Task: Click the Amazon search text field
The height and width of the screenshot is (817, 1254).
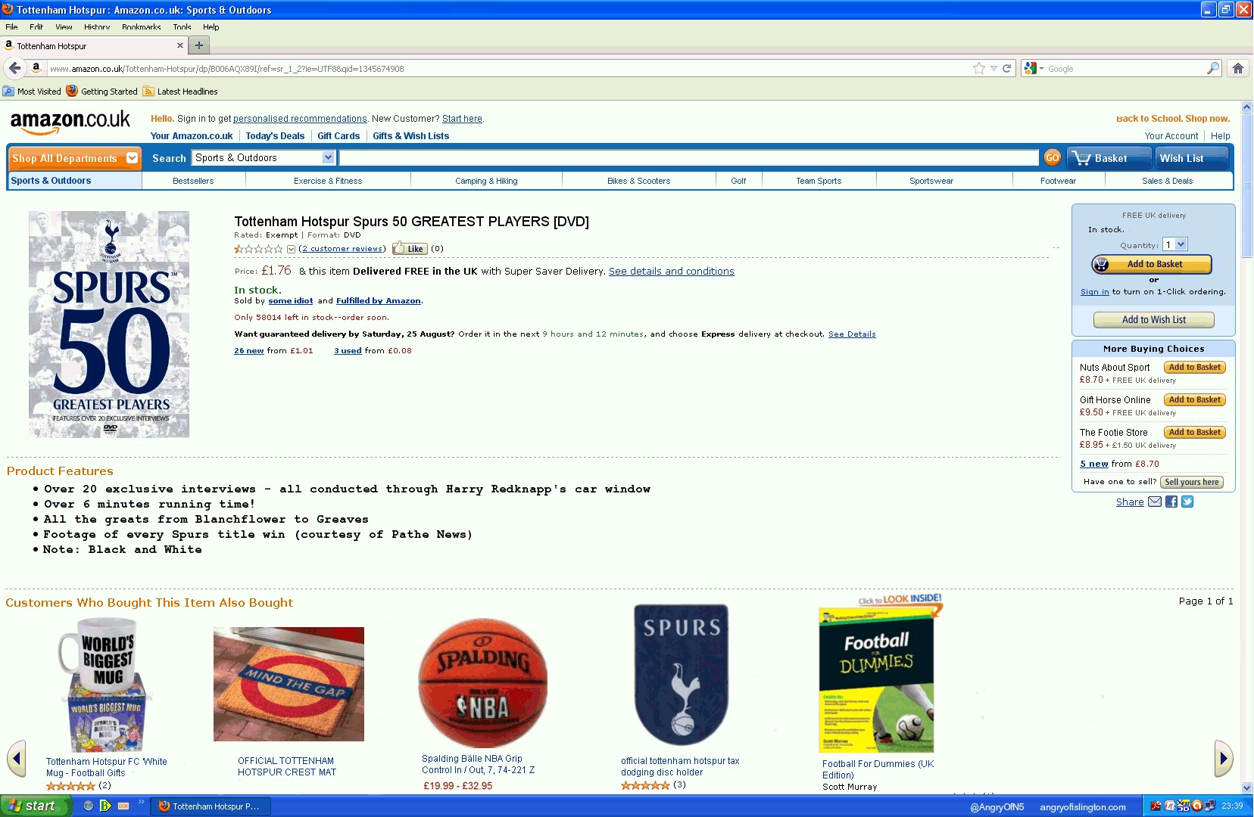Action: click(x=688, y=157)
